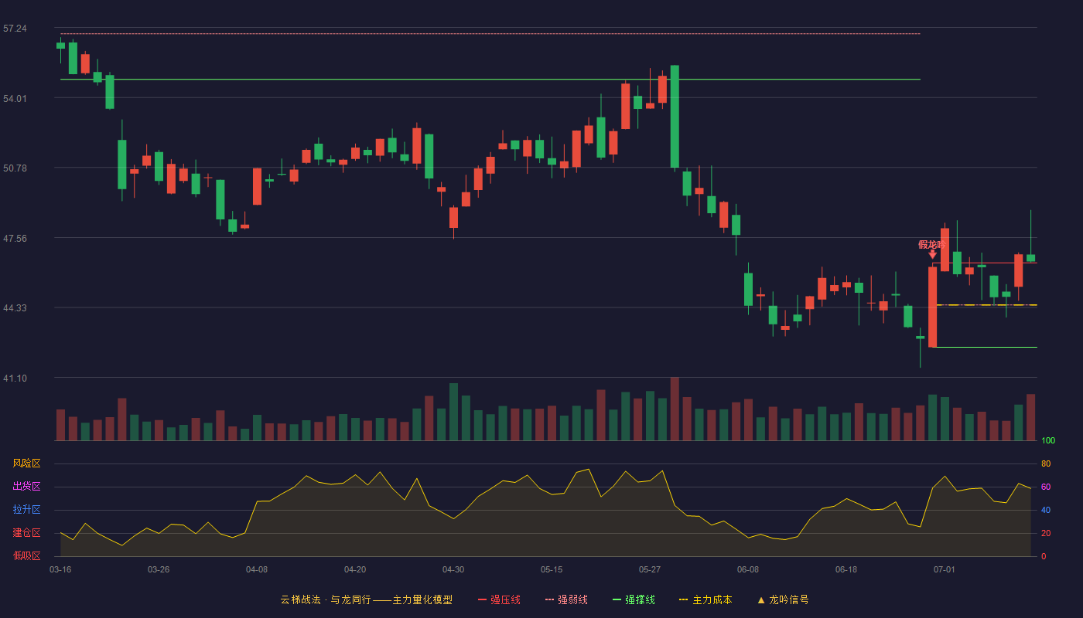The height and width of the screenshot is (618, 1083).
Task: Click the 07-01 date axis label
Action: click(945, 569)
